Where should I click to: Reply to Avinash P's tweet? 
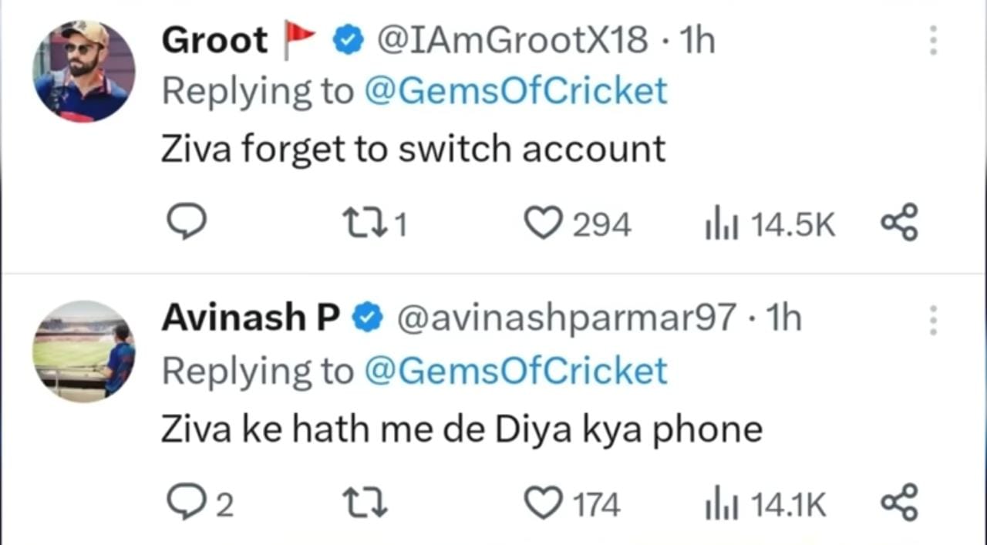(x=187, y=503)
